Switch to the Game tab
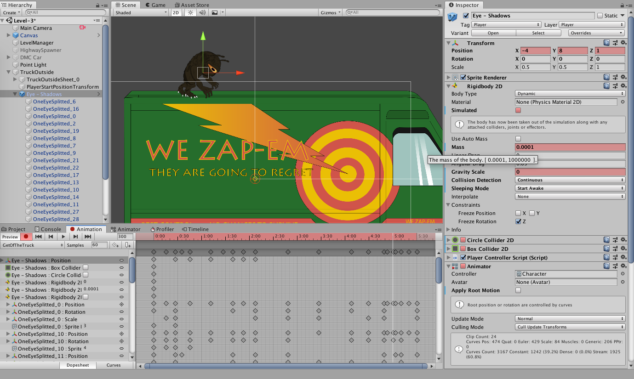 pos(155,5)
